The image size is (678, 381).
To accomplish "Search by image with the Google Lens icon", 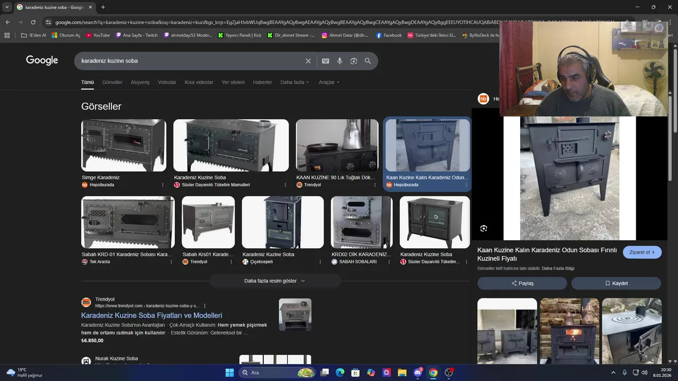I will click(x=354, y=61).
